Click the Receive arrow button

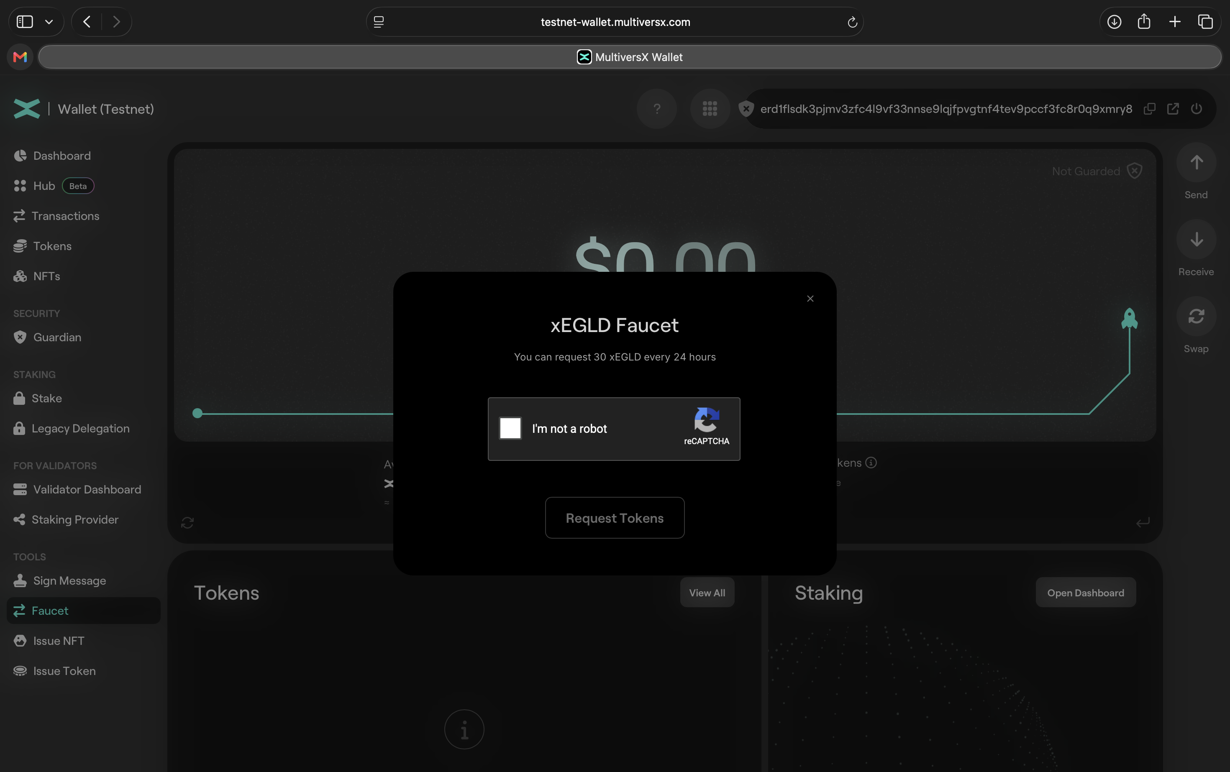(1196, 240)
